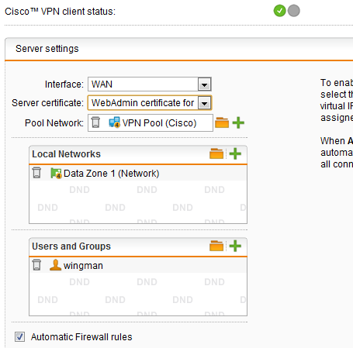
Task: Add user or group with plus icon
Action: click(235, 246)
